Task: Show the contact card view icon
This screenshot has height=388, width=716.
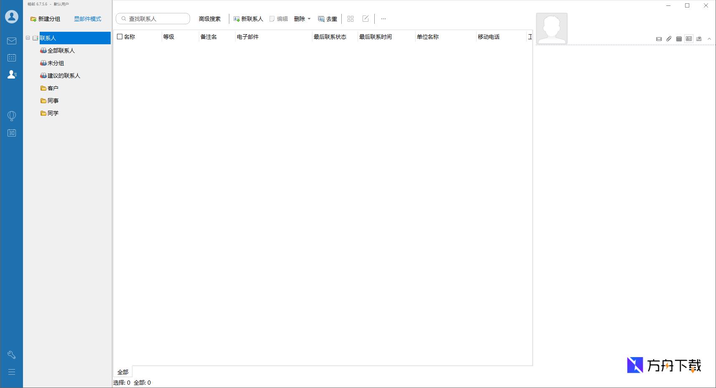Action: pos(689,39)
